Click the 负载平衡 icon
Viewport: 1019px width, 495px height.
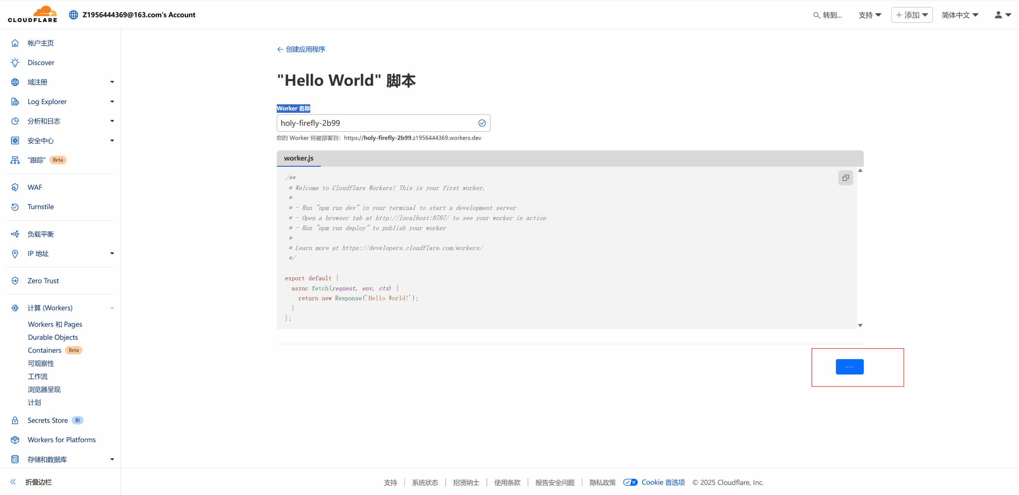tap(15, 234)
